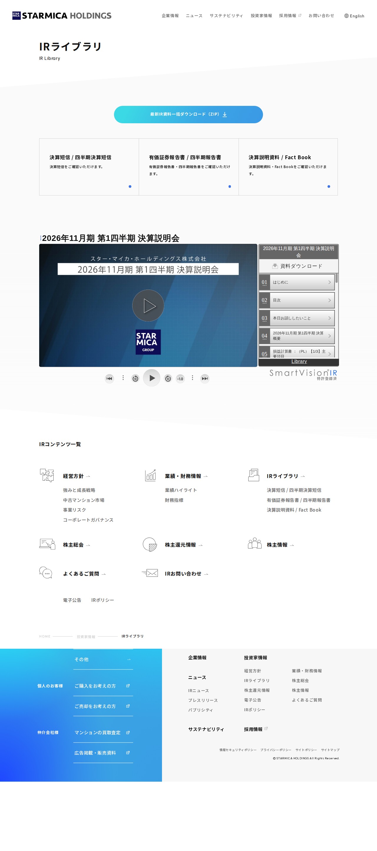The width and height of the screenshot is (377, 851).
Task: Open コーポレートガバナンス link
Action: (x=88, y=520)
